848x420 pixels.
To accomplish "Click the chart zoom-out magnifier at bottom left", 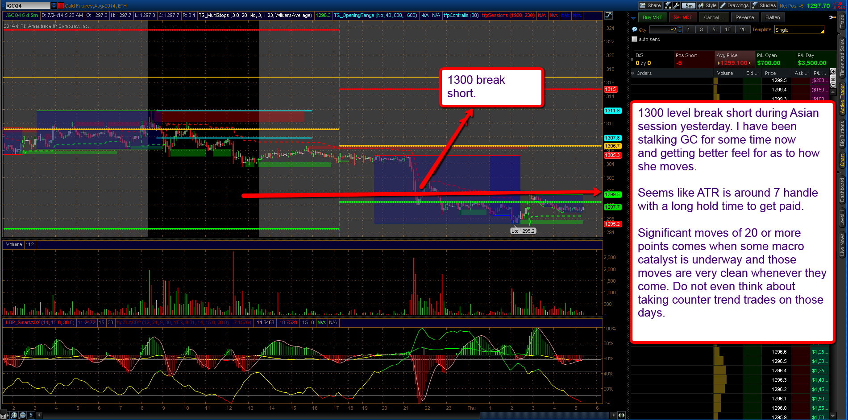I will [23, 415].
